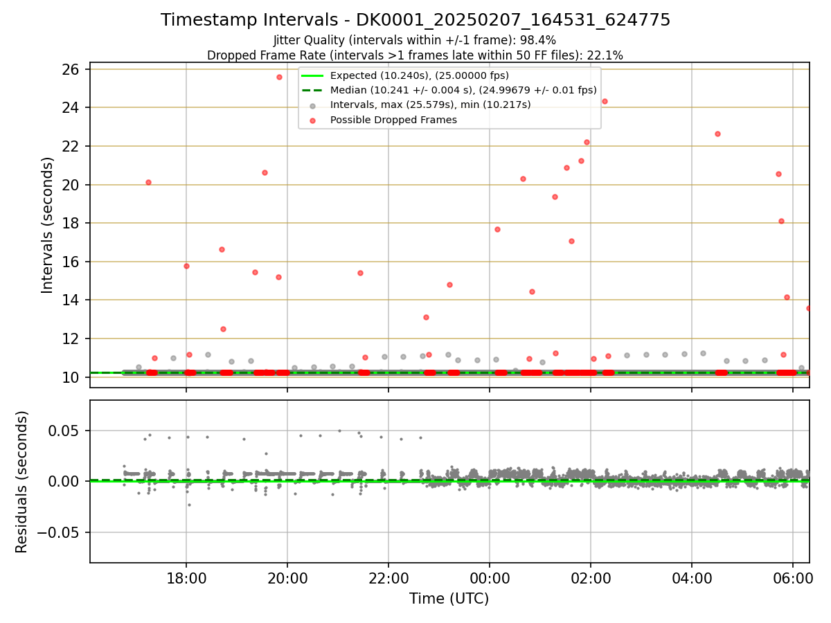Click the '18:00' x-axis tick label
The image size is (831, 623).
186,577
